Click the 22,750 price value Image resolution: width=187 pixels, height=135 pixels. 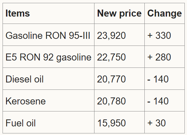(x=111, y=57)
